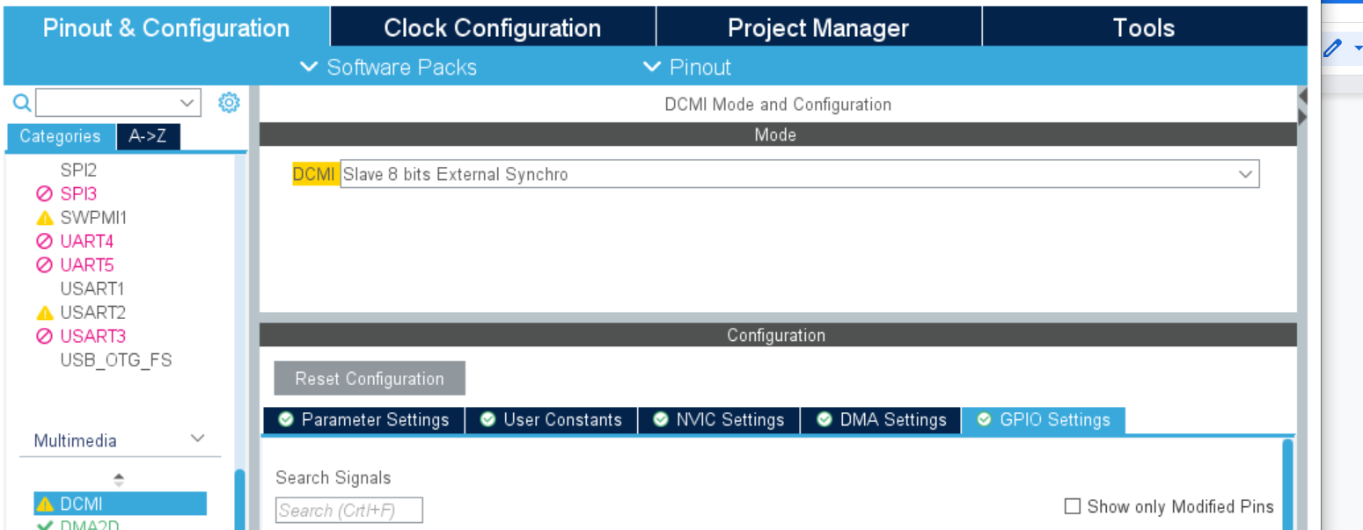The width and height of the screenshot is (1363, 530).
Task: Click the warning icon next to SWPMI1
Action: 44,217
